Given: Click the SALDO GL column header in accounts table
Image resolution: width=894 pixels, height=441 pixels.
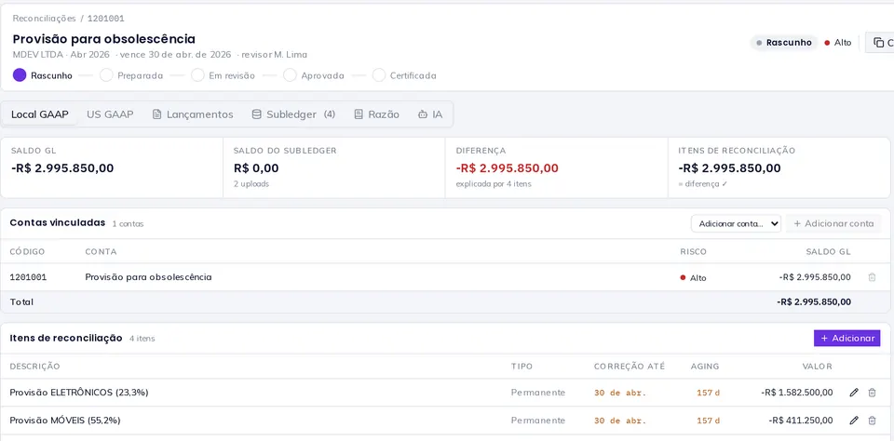Looking at the screenshot, I should [x=828, y=252].
